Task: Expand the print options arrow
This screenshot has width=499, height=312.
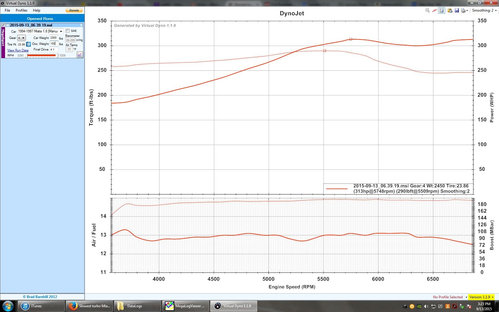Action: [x=467, y=11]
